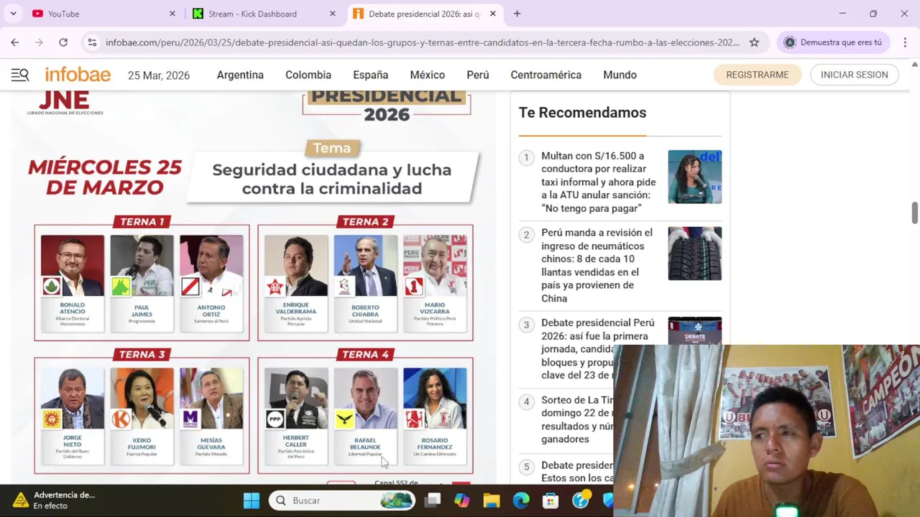Open File Explorer from the taskbar
This screenshot has width=920, height=517.
[x=492, y=500]
